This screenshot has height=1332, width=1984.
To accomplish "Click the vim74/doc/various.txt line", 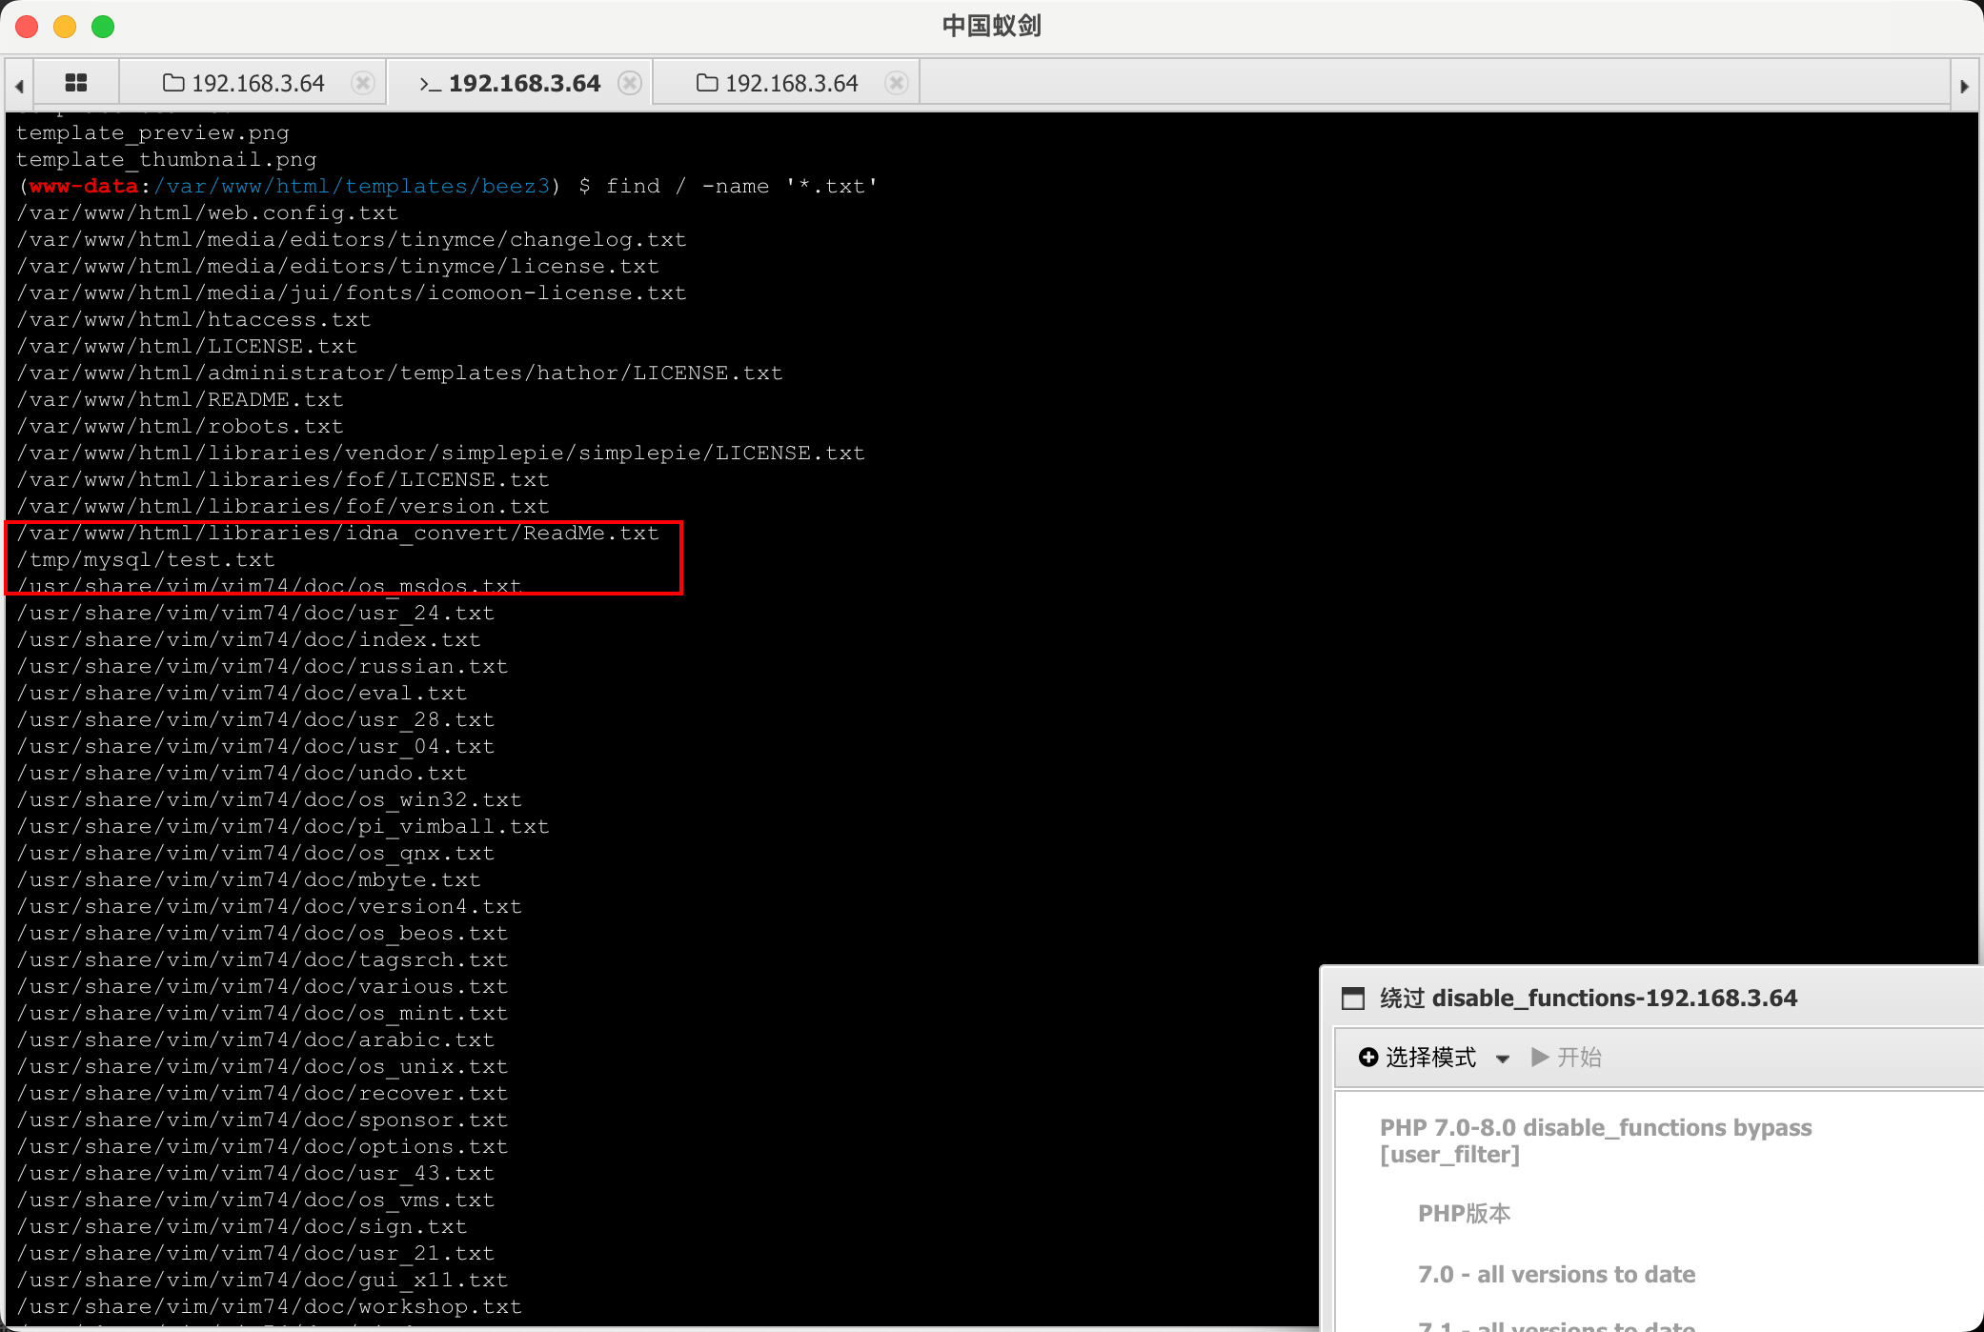I will coord(262,986).
